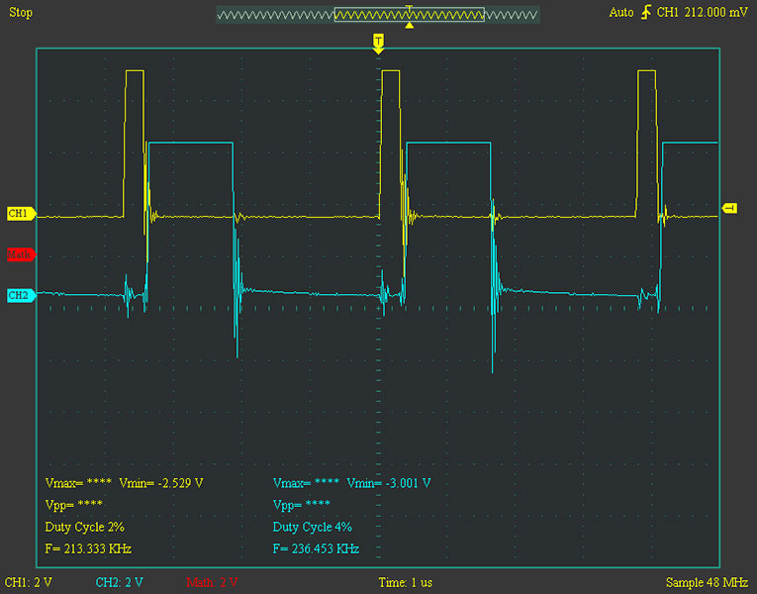This screenshot has width=757, height=594.
Task: Click the Stop status label
Action: [21, 12]
